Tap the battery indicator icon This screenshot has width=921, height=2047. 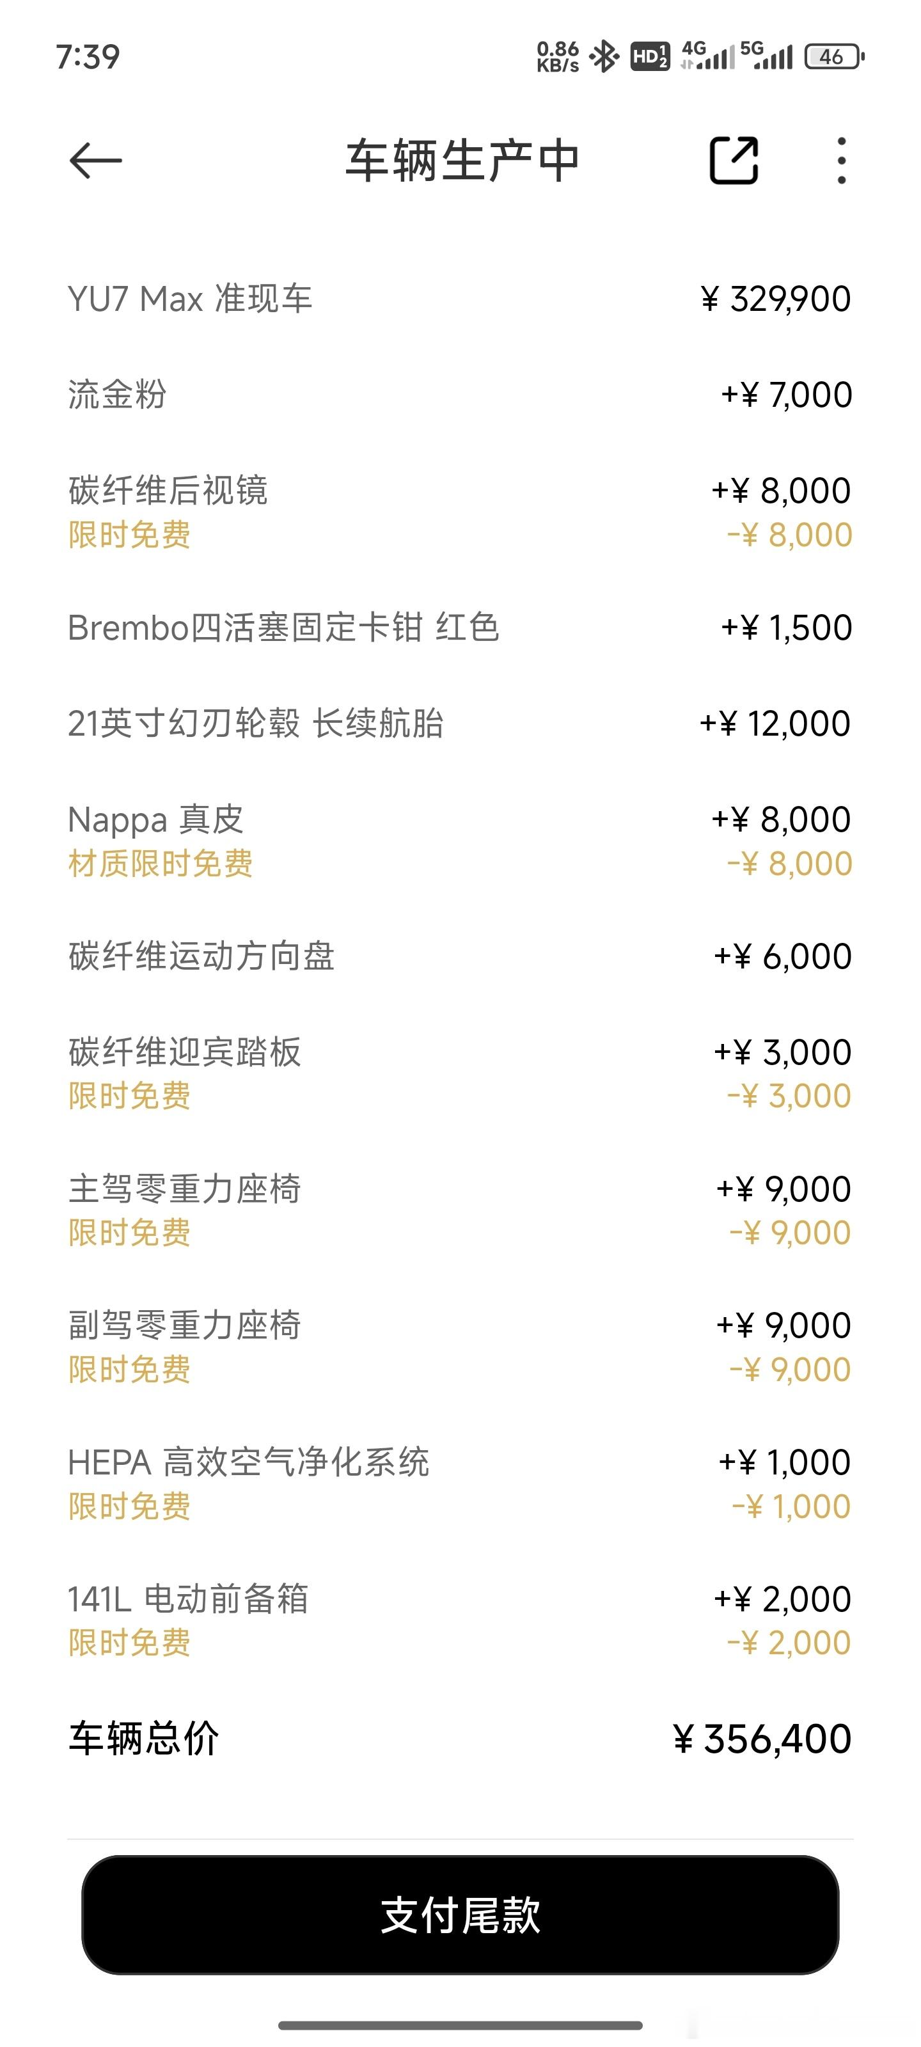835,56
